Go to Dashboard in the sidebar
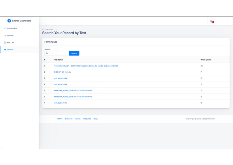Viewport: 233px width, 165px height. tap(12, 28)
